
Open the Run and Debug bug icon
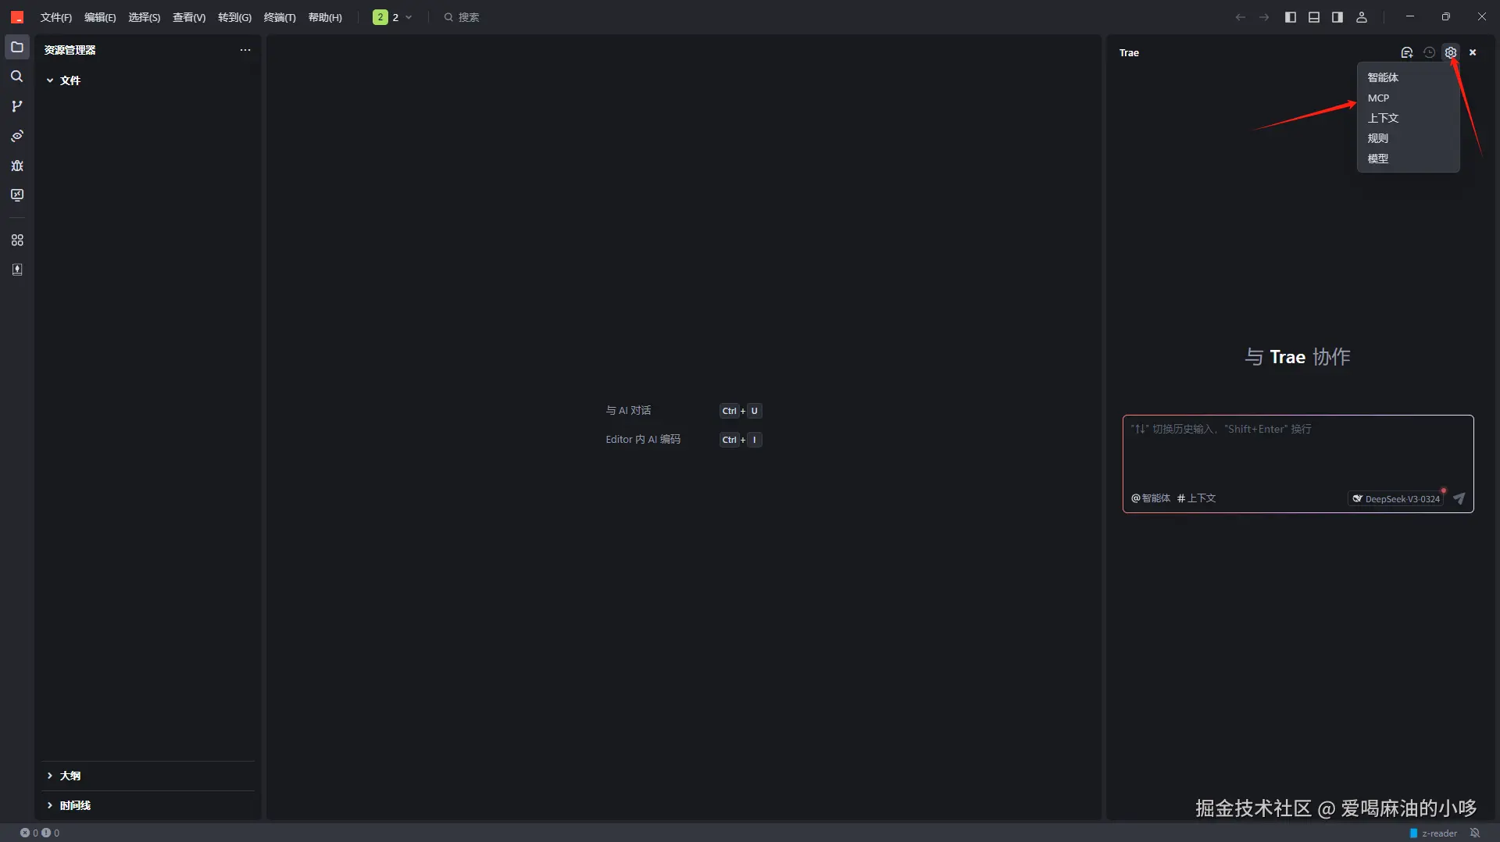point(16,166)
